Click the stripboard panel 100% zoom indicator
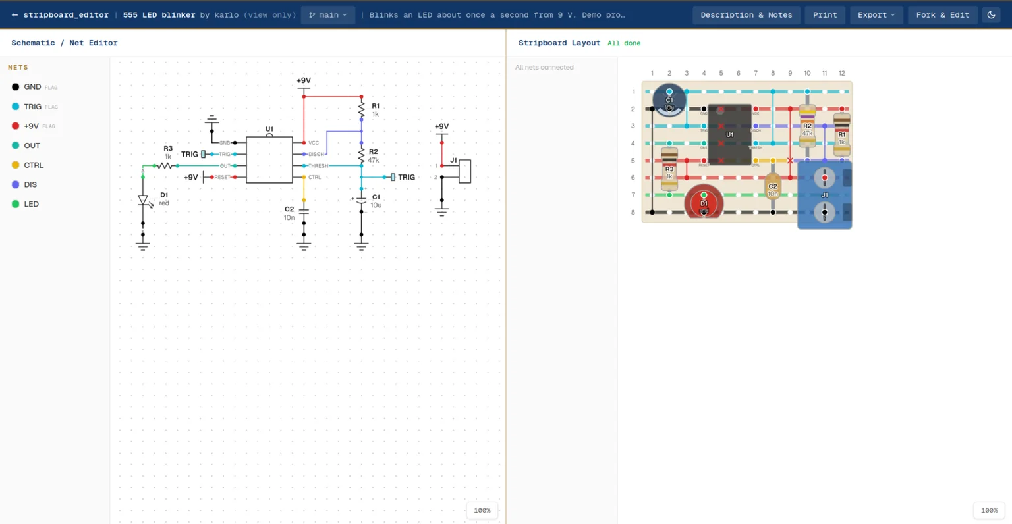 point(989,510)
